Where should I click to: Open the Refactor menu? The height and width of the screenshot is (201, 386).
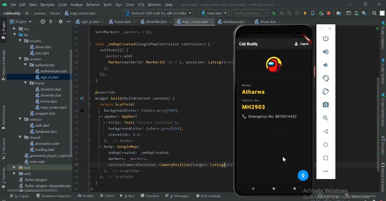[93, 5]
